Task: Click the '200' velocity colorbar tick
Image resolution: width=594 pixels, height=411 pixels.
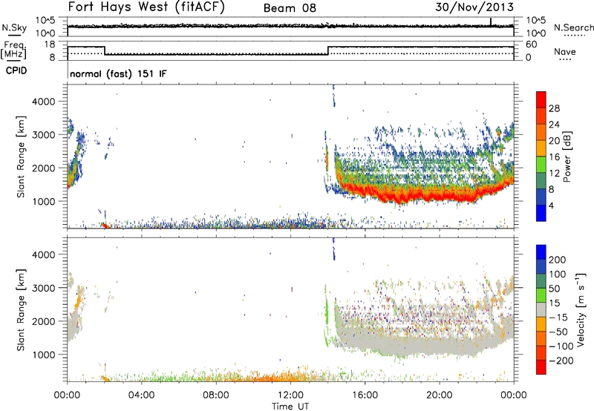Action: (x=558, y=260)
